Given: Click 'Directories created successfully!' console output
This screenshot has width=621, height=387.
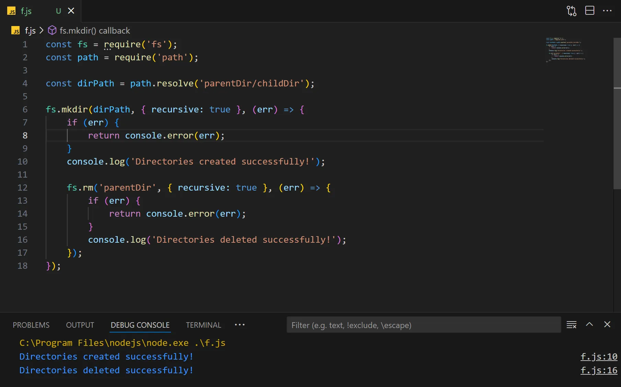Looking at the screenshot, I should pos(106,357).
